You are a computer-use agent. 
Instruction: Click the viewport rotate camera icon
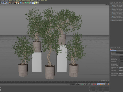click(108, 5)
